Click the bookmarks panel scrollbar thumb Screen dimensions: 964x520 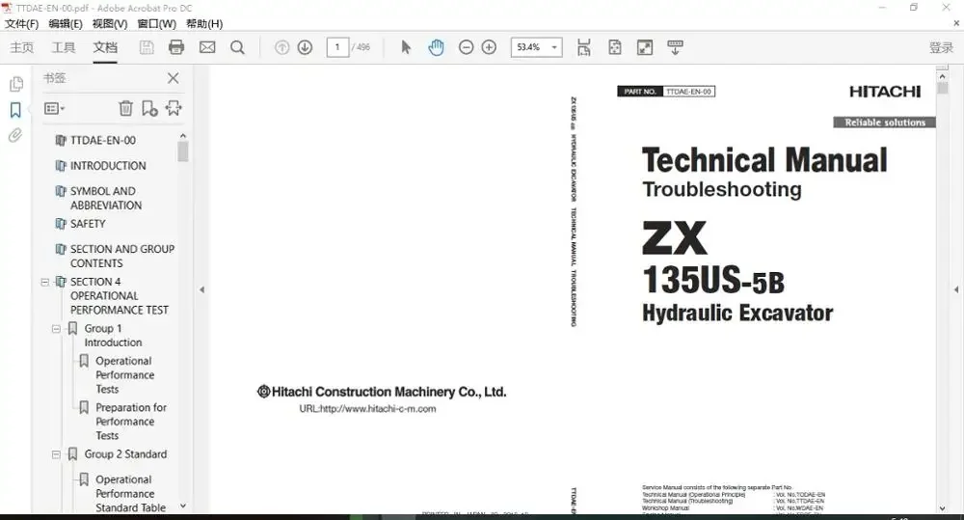[x=182, y=151]
